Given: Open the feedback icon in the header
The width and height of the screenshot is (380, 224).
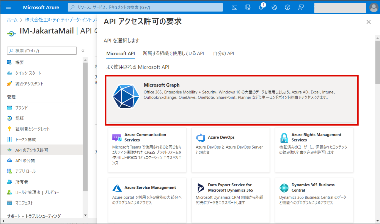Looking at the screenshot, I should click(301, 7).
